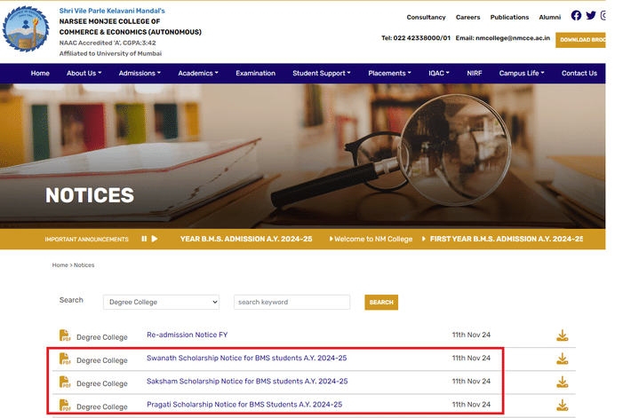
Task: Play the important announcements ticker
Action: pos(155,239)
